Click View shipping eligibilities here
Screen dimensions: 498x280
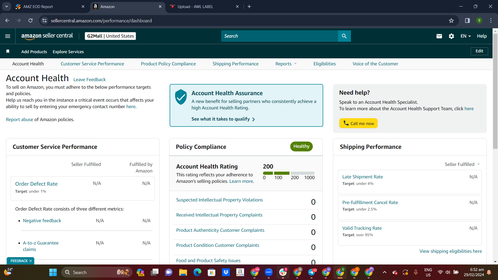(451, 251)
